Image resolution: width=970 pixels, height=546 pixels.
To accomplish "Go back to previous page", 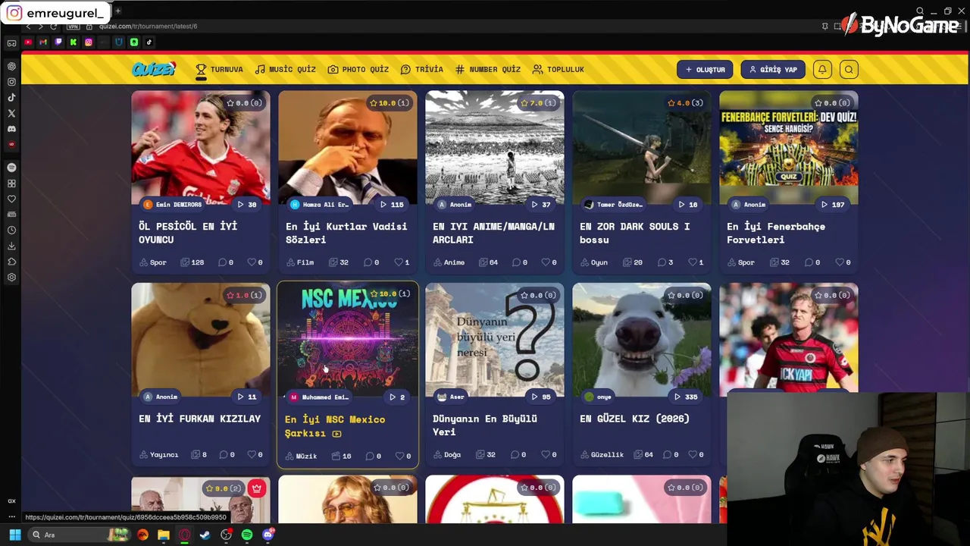I will (28, 27).
